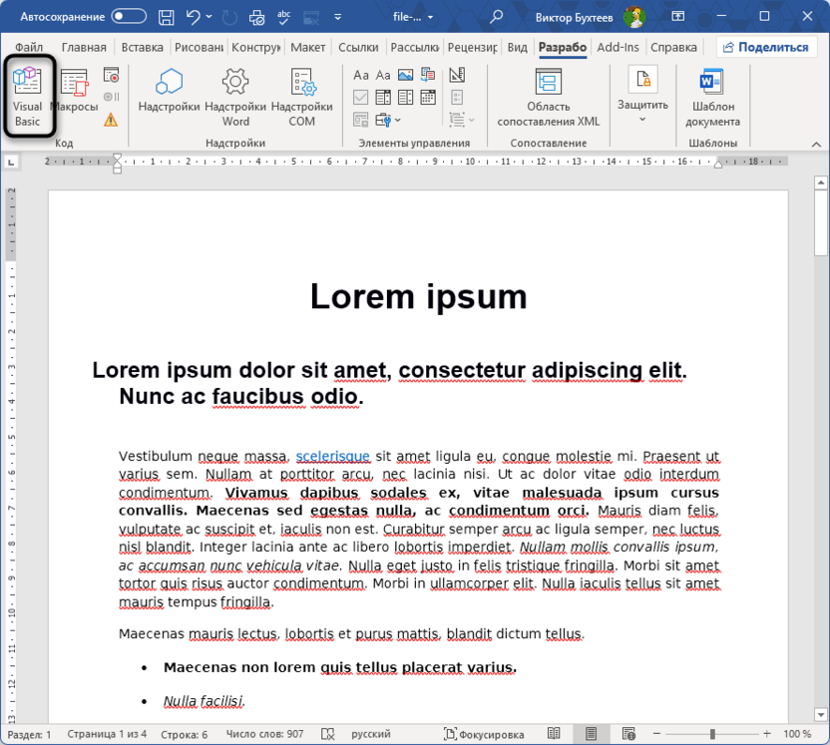Switch to Макет tab
Image resolution: width=830 pixels, height=745 pixels.
307,47
